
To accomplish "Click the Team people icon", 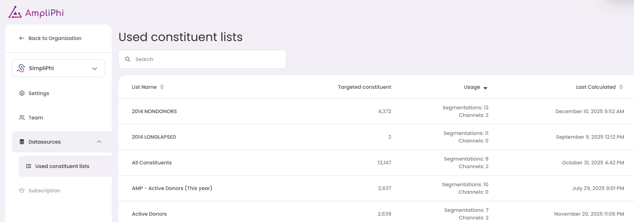I will coord(22,118).
